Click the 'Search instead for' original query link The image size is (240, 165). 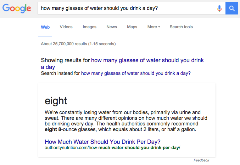pos(136,73)
